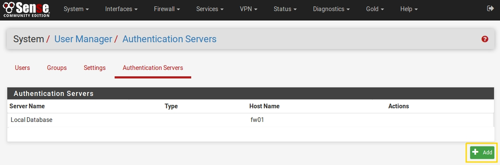Switch to the Users tab
Viewport: 500px width, 165px height.
point(22,68)
